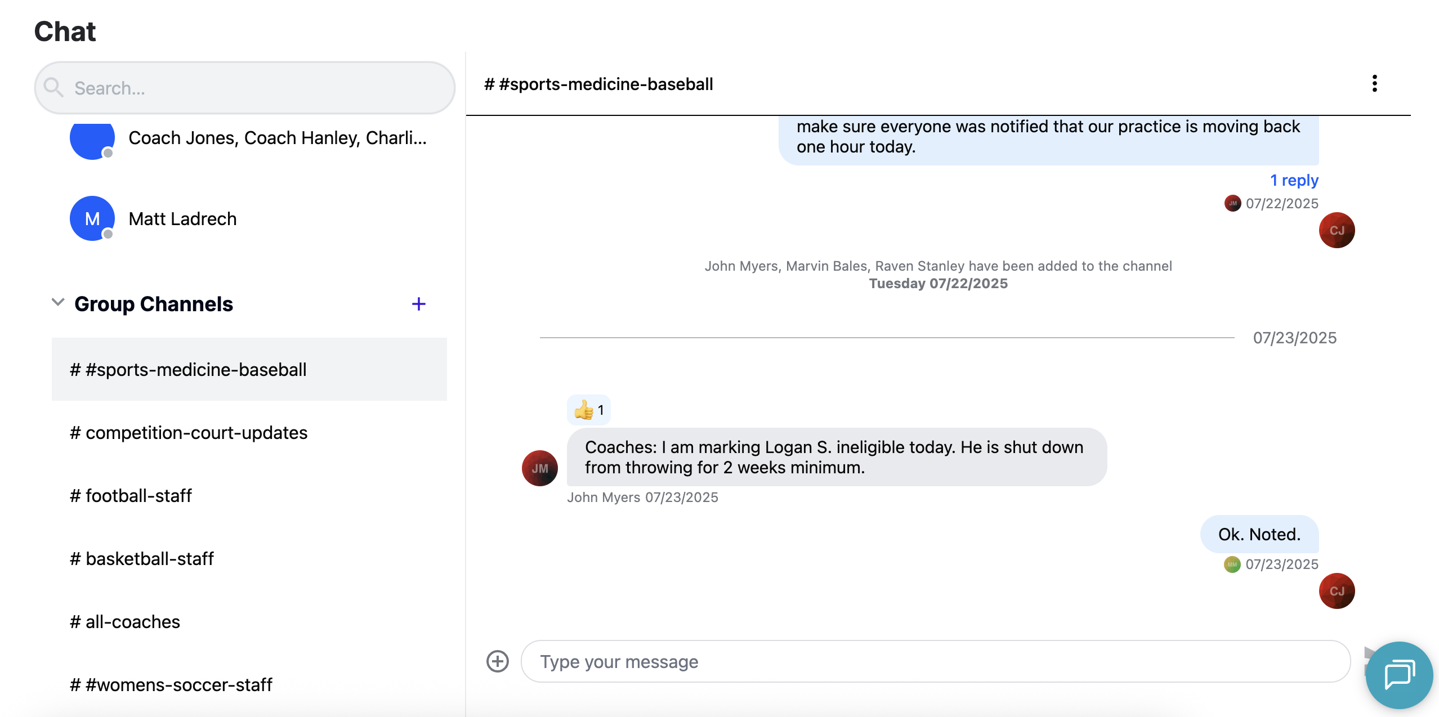Open #womens-soccer-staff channel

pyautogui.click(x=171, y=684)
